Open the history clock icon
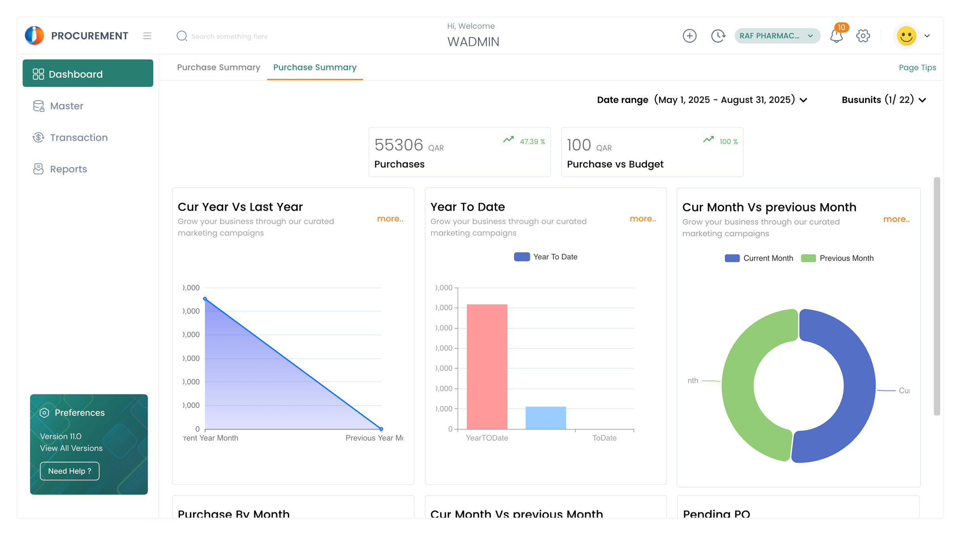 [x=717, y=36]
